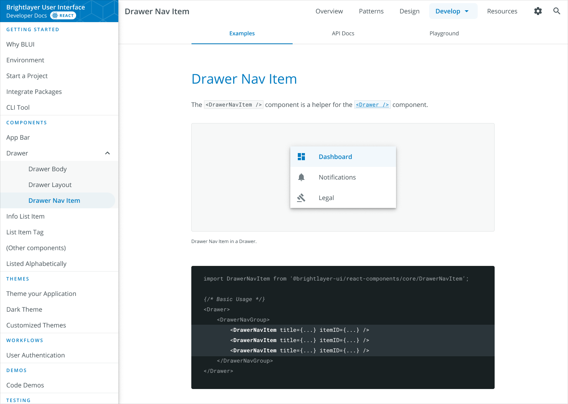Select Notifications item in demo drawer

343,177
